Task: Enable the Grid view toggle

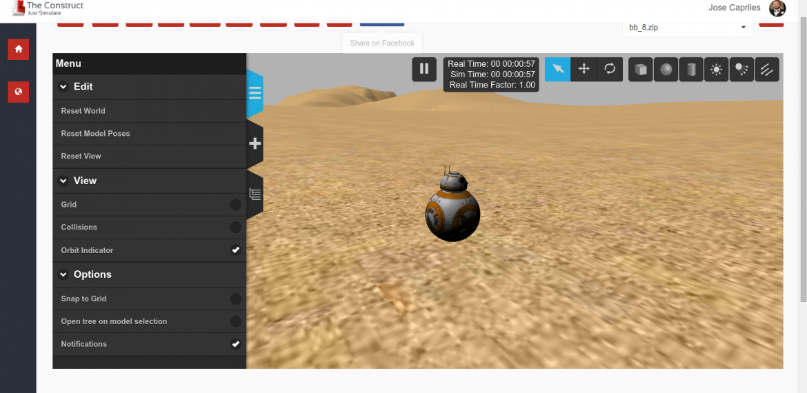Action: 236,205
